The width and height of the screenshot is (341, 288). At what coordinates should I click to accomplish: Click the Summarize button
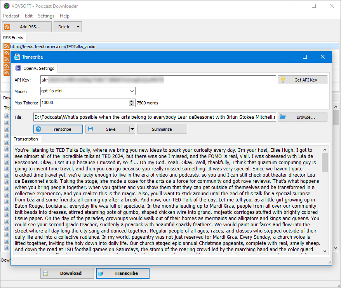tap(162, 129)
